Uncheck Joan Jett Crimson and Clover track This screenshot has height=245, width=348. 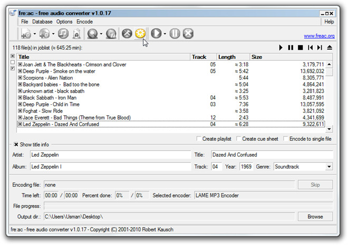(x=20, y=64)
